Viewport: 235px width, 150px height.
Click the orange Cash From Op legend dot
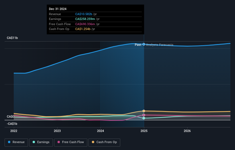click(x=93, y=142)
